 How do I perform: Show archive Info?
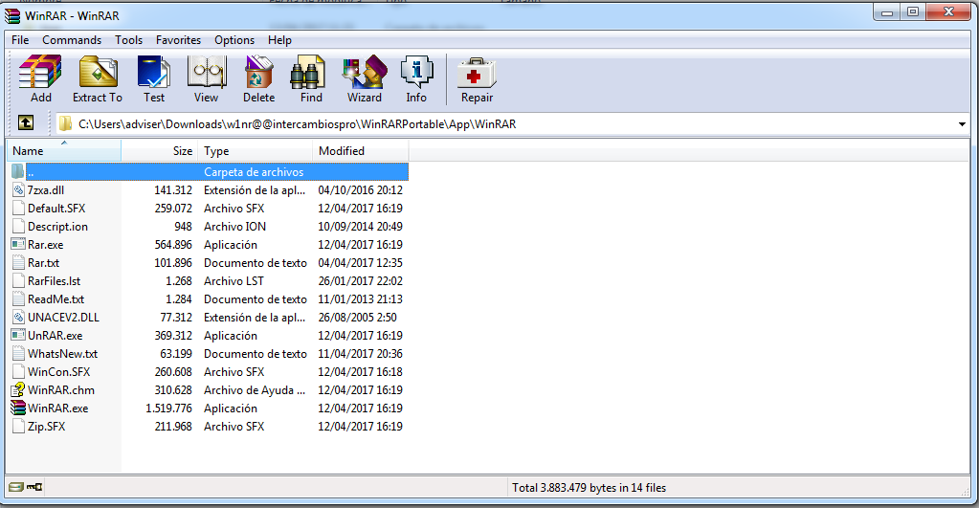click(416, 71)
